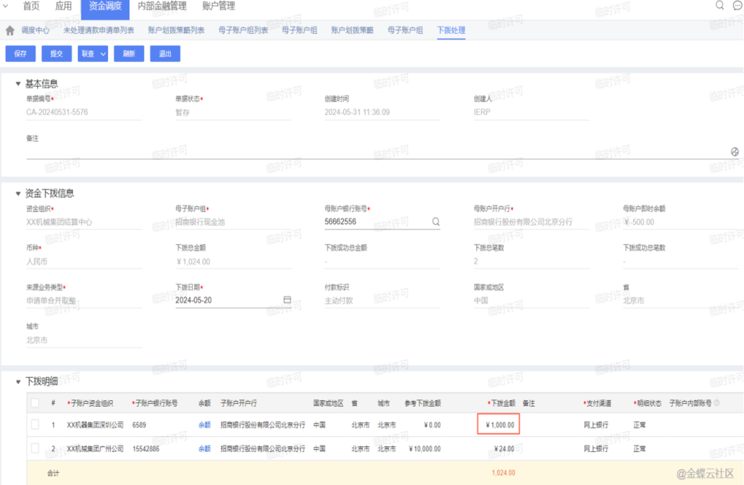Click 子账户银行账号 cell 15542886

(x=145, y=448)
